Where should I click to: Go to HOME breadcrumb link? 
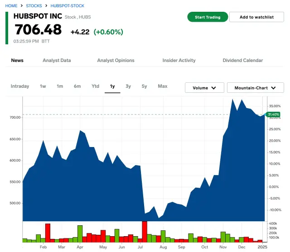tap(11, 6)
